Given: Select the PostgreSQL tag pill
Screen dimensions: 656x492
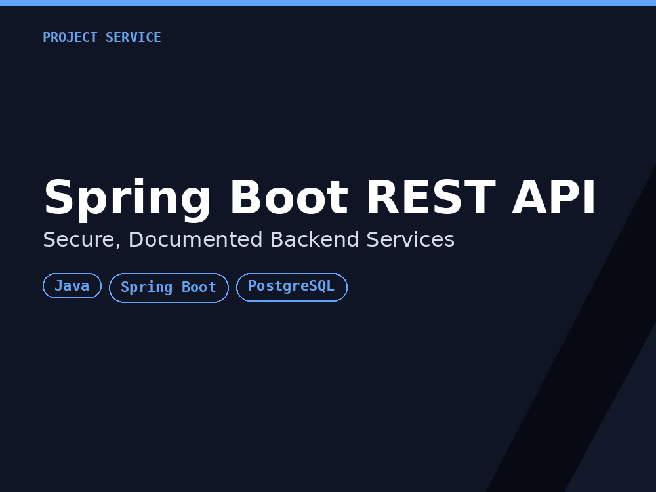Looking at the screenshot, I should coord(292,287).
